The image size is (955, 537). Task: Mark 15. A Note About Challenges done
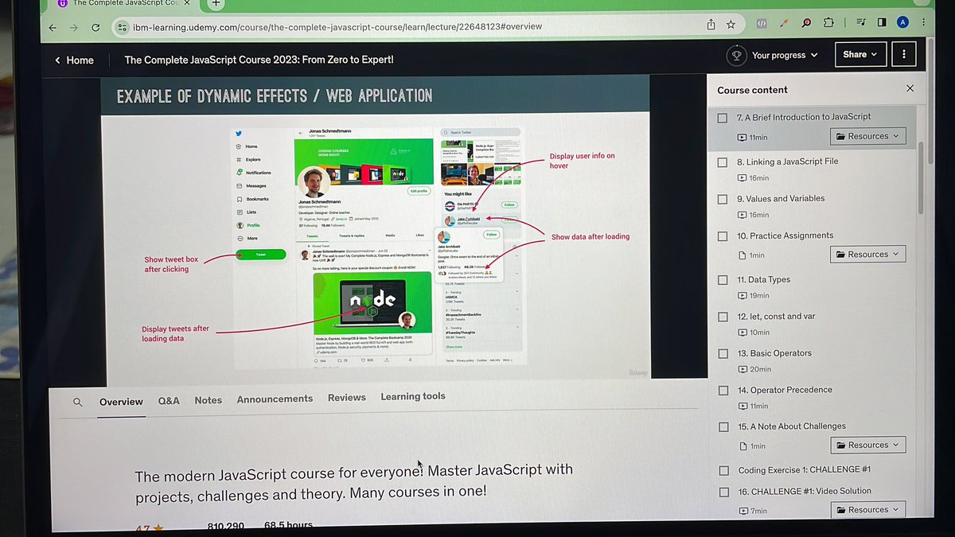[x=723, y=427]
